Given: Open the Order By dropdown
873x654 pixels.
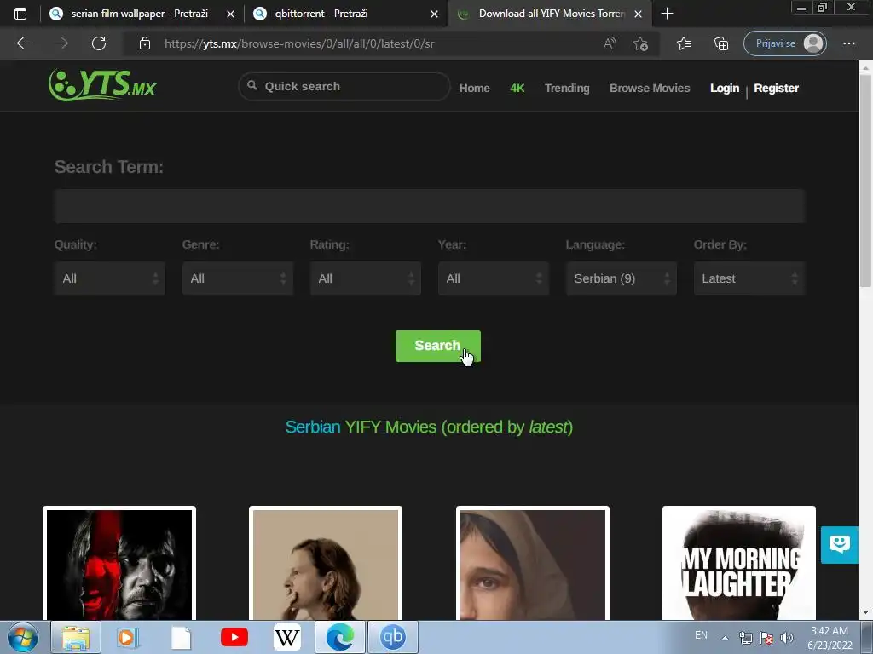Looking at the screenshot, I should pyautogui.click(x=749, y=278).
